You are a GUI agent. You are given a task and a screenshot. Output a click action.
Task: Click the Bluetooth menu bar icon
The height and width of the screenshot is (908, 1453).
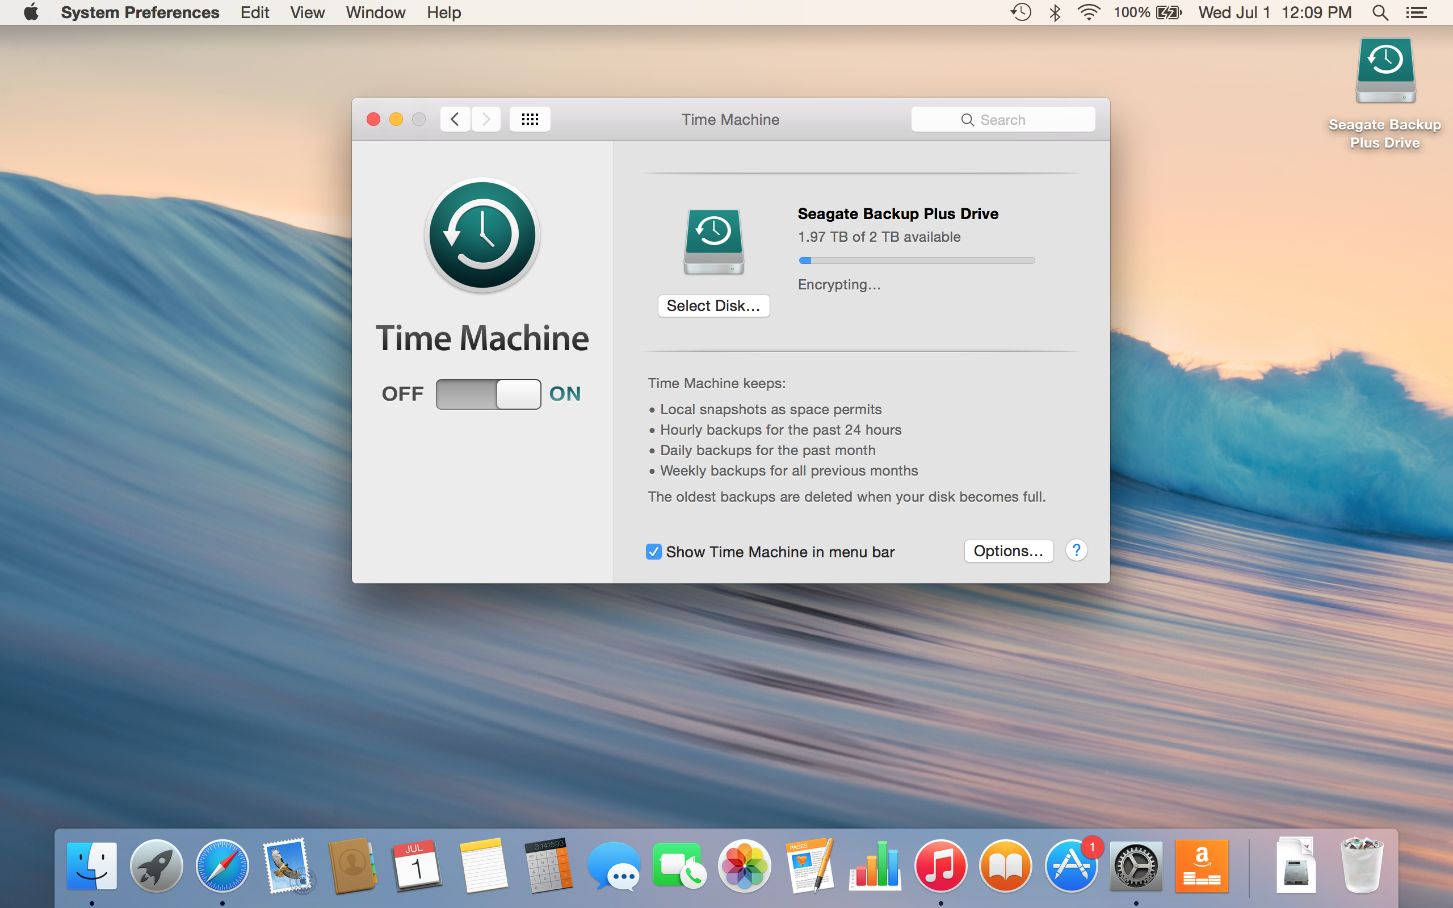[1055, 12]
